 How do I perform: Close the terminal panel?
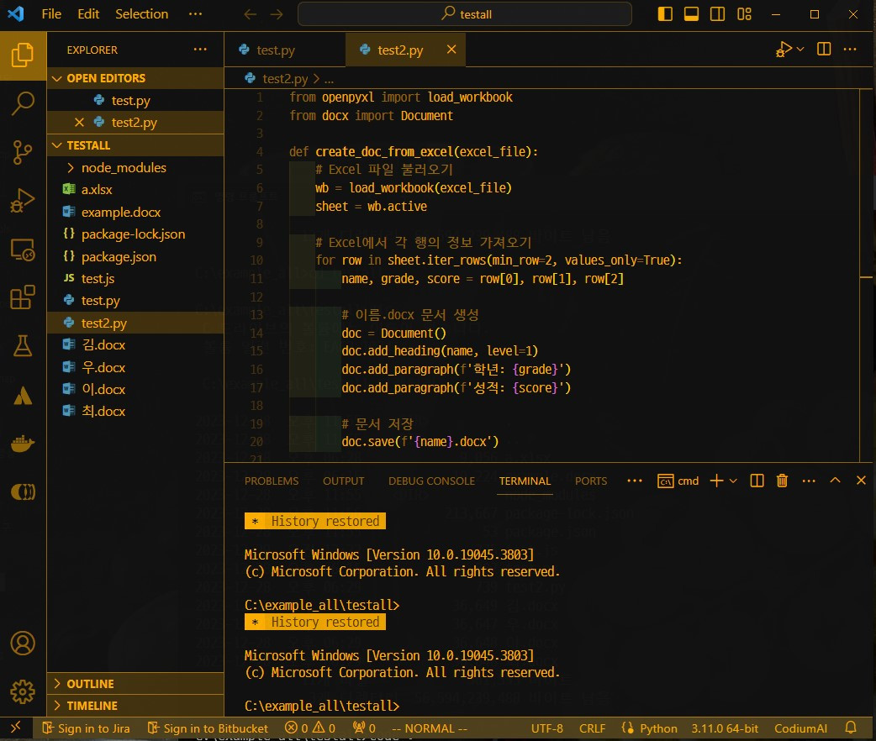861,481
